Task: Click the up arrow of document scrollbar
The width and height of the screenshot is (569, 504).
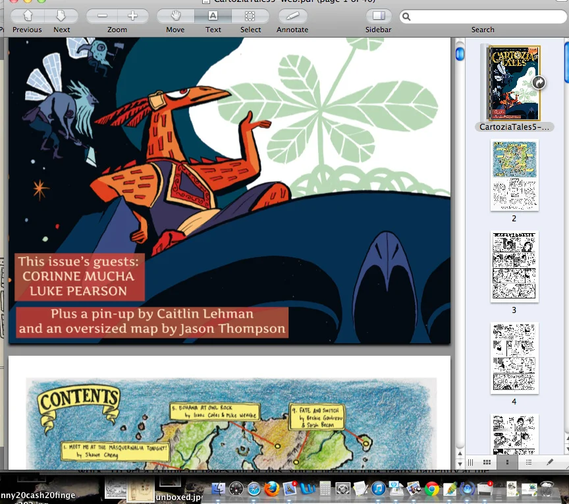Action: [460, 453]
